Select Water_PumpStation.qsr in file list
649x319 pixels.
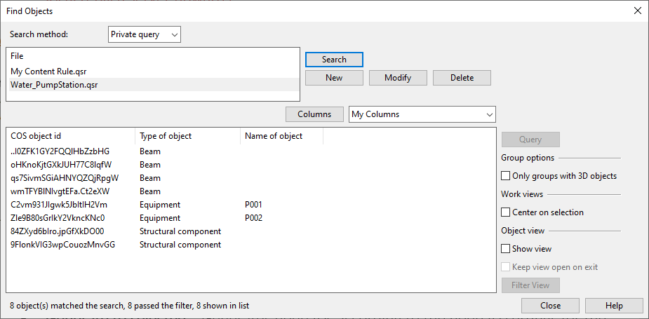[x=54, y=84]
